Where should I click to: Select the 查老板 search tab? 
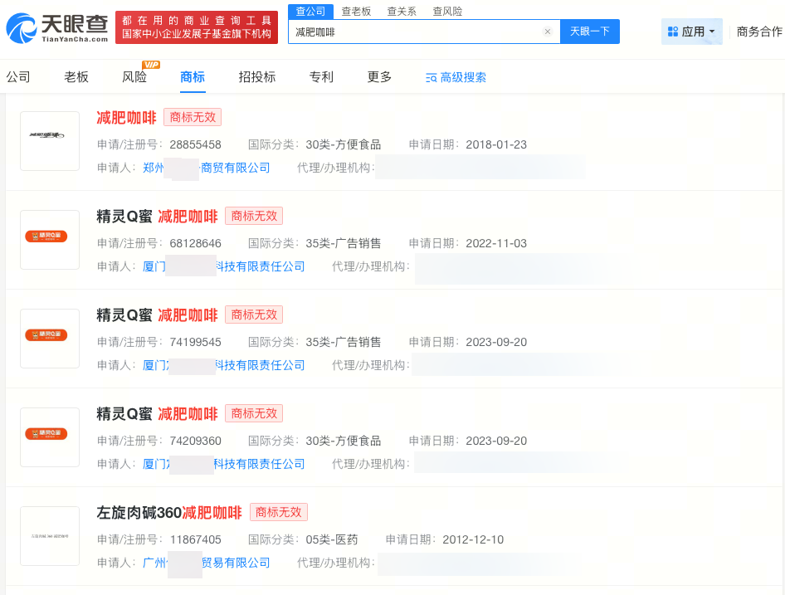pyautogui.click(x=356, y=11)
